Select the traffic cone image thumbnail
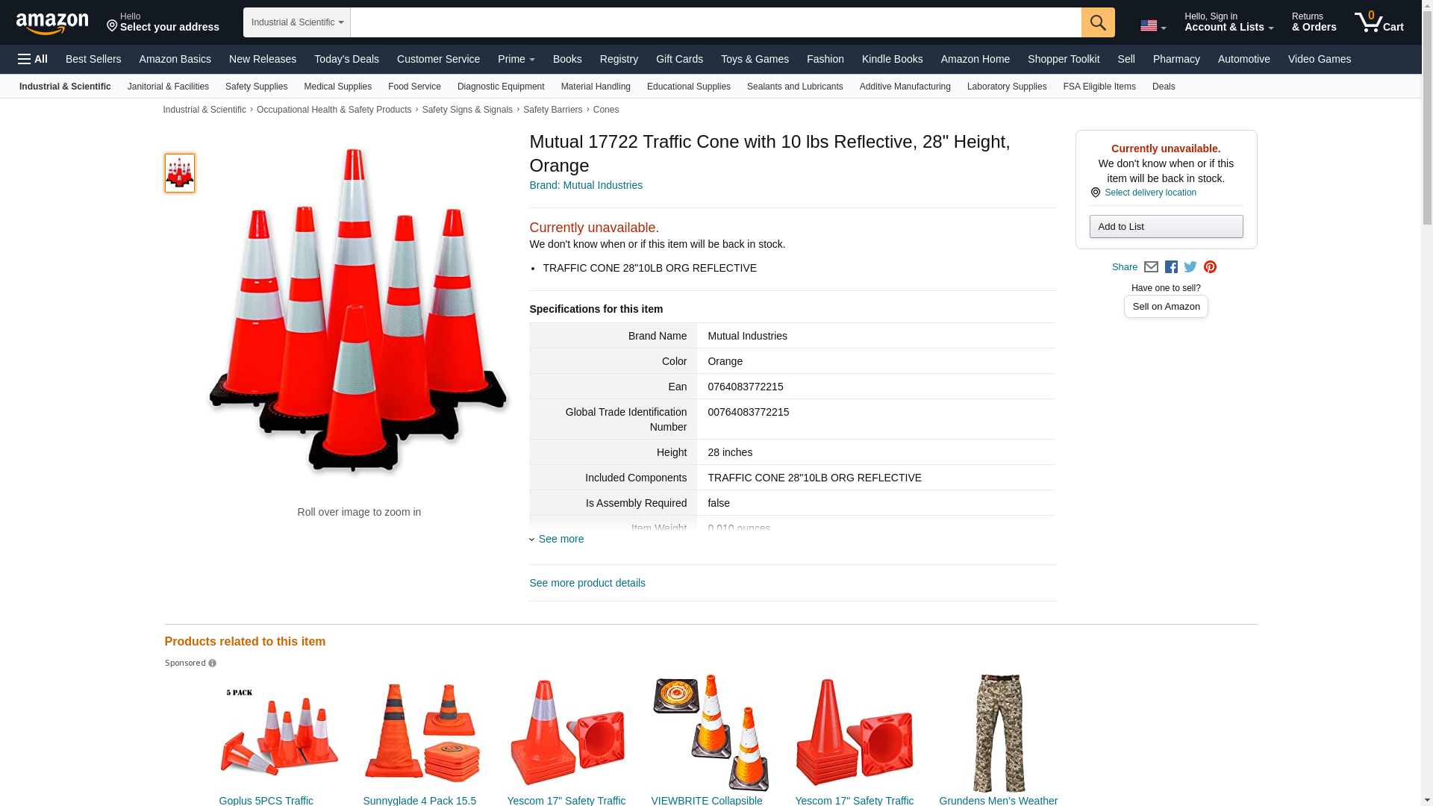This screenshot has width=1433, height=806. (x=180, y=173)
